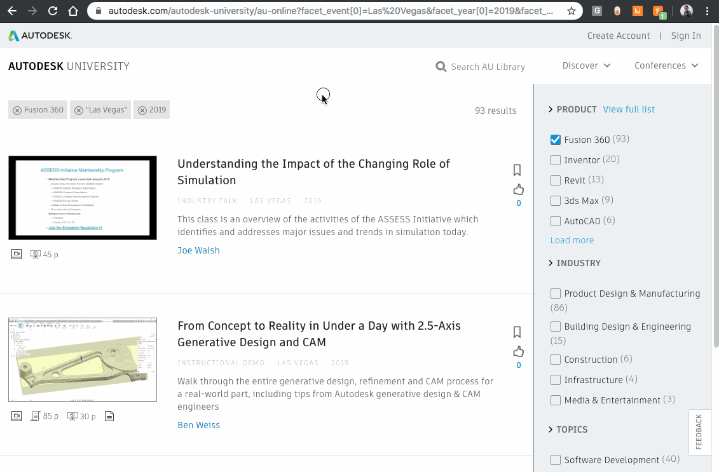
Task: Click the Autodesk logo in the header
Action: tap(40, 36)
